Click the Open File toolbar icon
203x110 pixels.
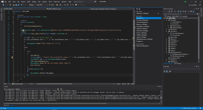[x=14, y=5]
